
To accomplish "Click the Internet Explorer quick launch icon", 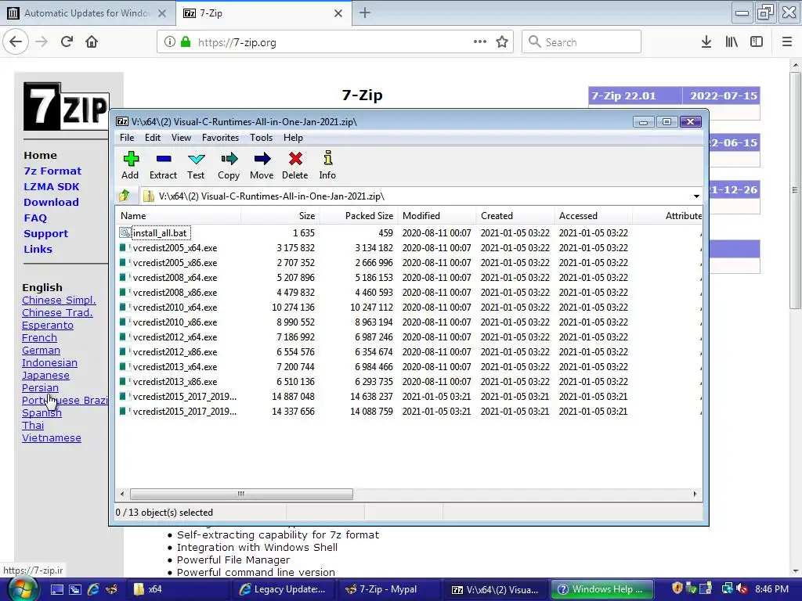I will 94,589.
